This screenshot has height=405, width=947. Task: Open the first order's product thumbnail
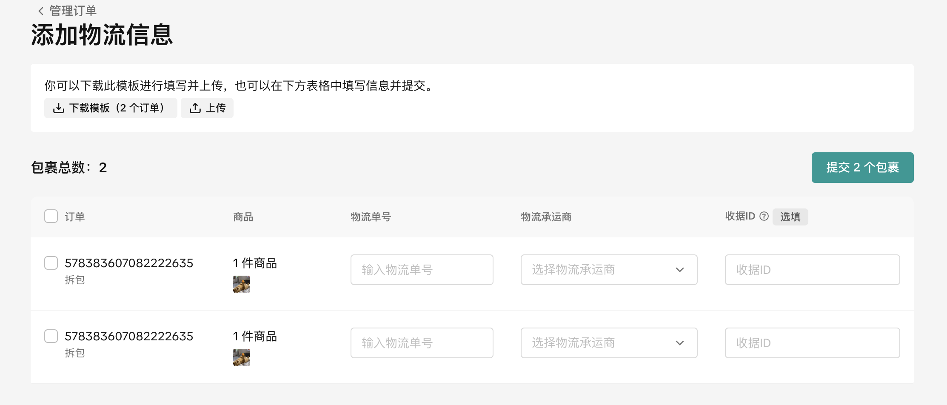(x=242, y=284)
